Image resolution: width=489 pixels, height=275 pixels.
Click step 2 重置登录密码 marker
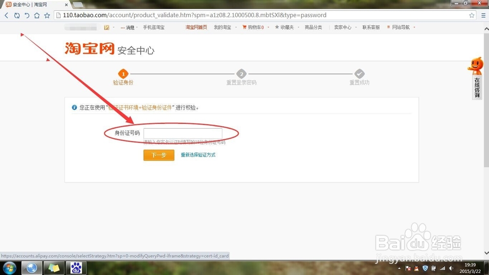point(242,74)
